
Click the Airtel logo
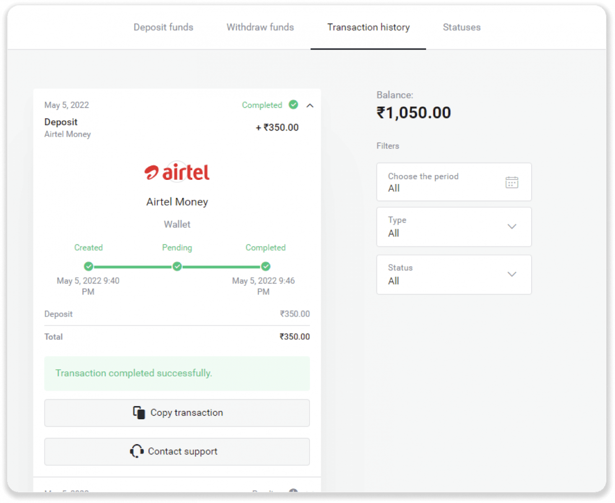(177, 172)
